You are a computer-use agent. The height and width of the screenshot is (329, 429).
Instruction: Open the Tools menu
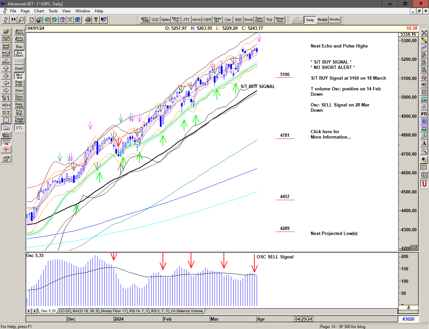pos(53,11)
